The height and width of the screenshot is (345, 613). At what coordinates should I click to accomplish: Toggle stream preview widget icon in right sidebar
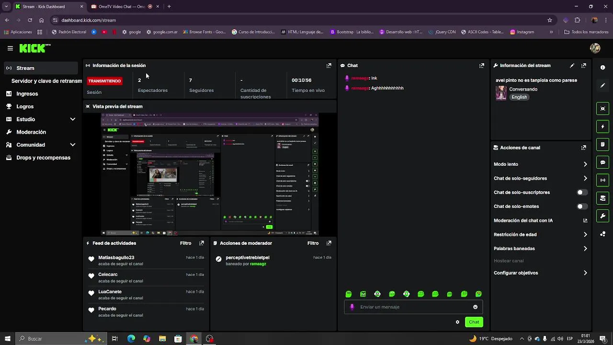point(602,109)
